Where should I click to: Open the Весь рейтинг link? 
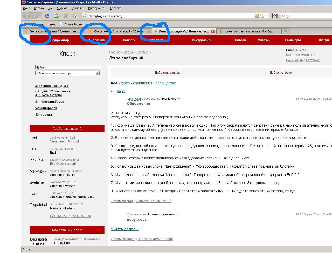[60, 216]
